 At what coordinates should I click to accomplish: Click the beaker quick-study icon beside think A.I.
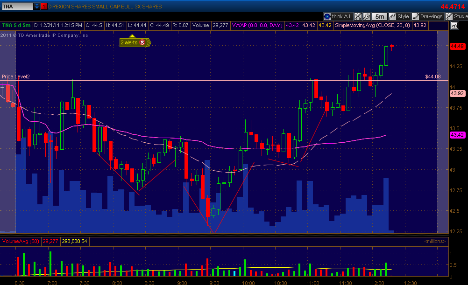tap(358, 17)
